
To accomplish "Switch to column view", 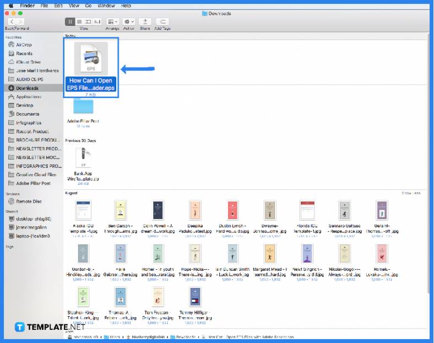I will (88, 21).
